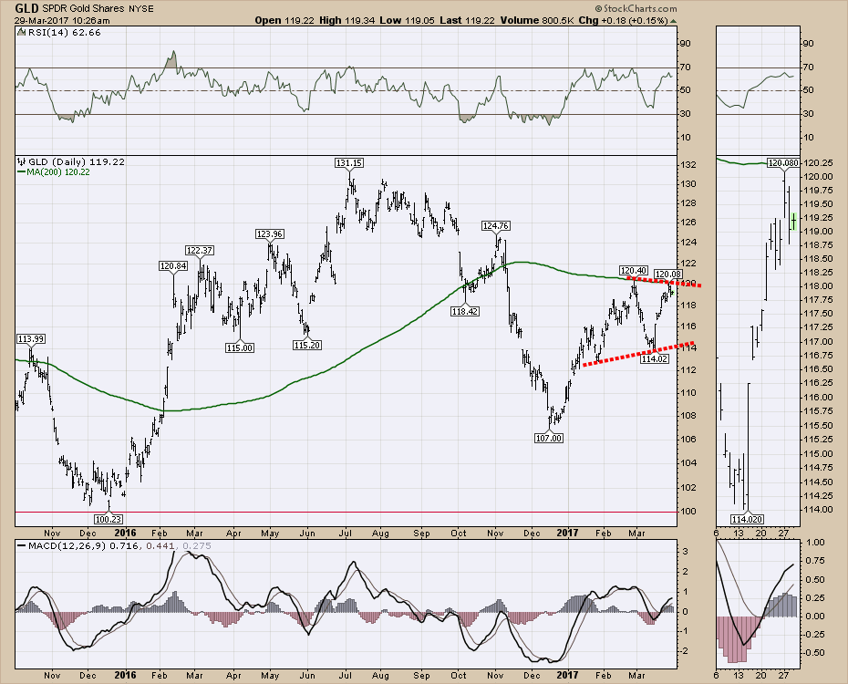Click the price-bar icon beside GLD (Daily)
This screenshot has width=848, height=684.
(22, 161)
